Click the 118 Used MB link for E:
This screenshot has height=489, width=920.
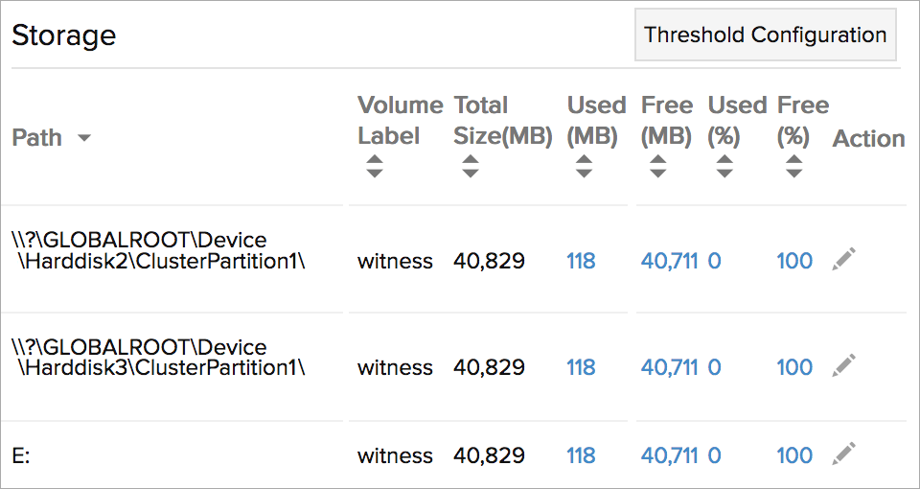(x=581, y=455)
